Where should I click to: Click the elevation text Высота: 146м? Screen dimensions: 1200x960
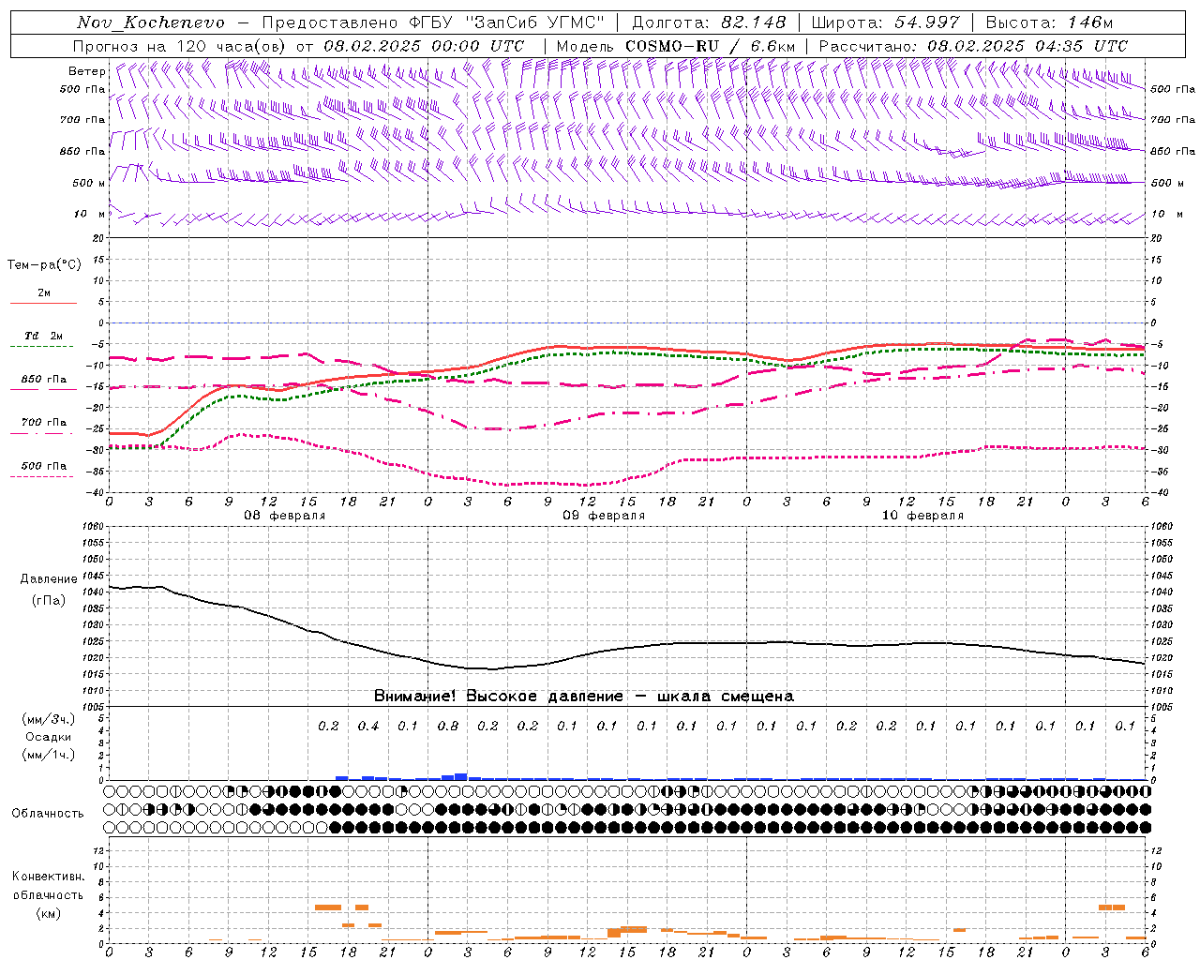pos(1050,22)
